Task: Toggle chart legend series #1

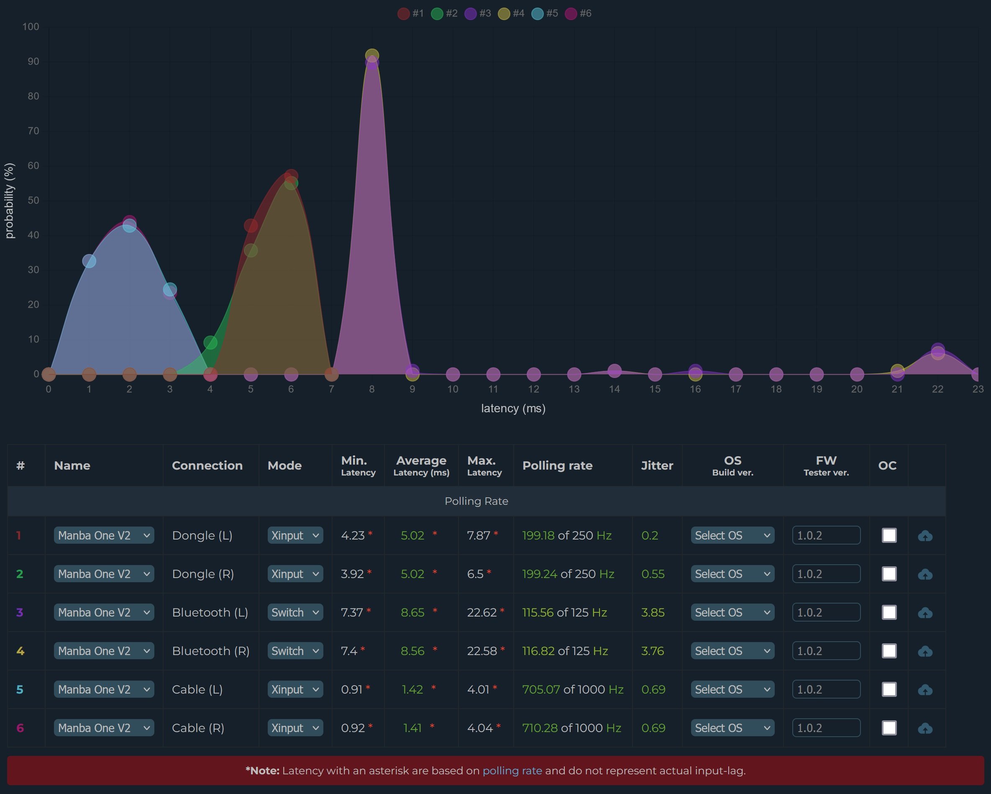Action: click(x=410, y=13)
